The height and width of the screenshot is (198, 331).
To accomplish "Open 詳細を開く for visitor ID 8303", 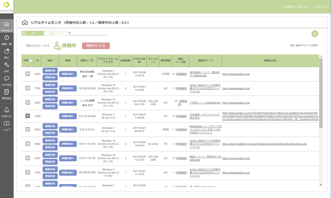I will (68, 74).
